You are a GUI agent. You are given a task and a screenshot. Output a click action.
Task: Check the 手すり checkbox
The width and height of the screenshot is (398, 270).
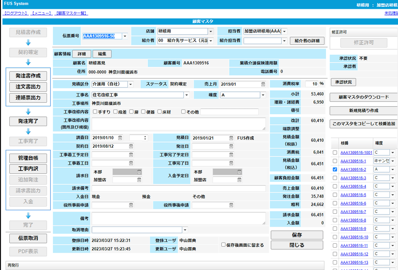coord(95,112)
